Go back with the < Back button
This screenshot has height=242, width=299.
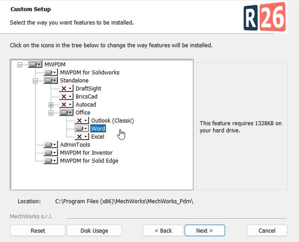click(x=163, y=231)
